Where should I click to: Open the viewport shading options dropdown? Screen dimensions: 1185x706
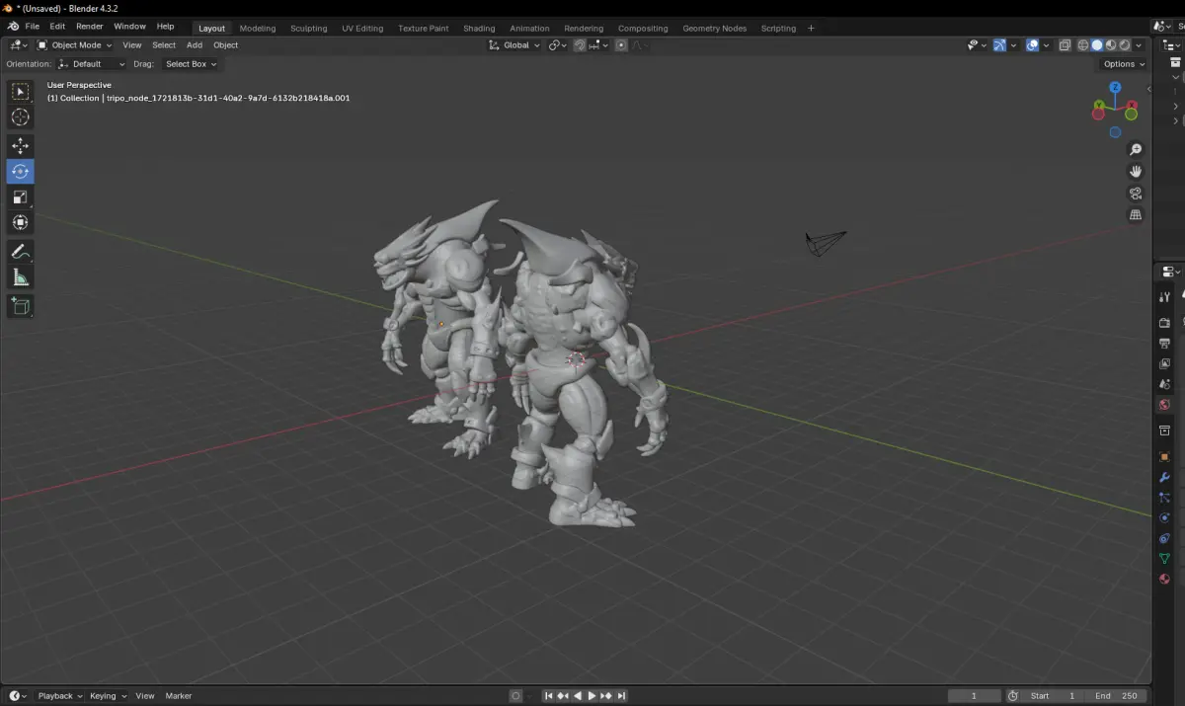point(1140,44)
